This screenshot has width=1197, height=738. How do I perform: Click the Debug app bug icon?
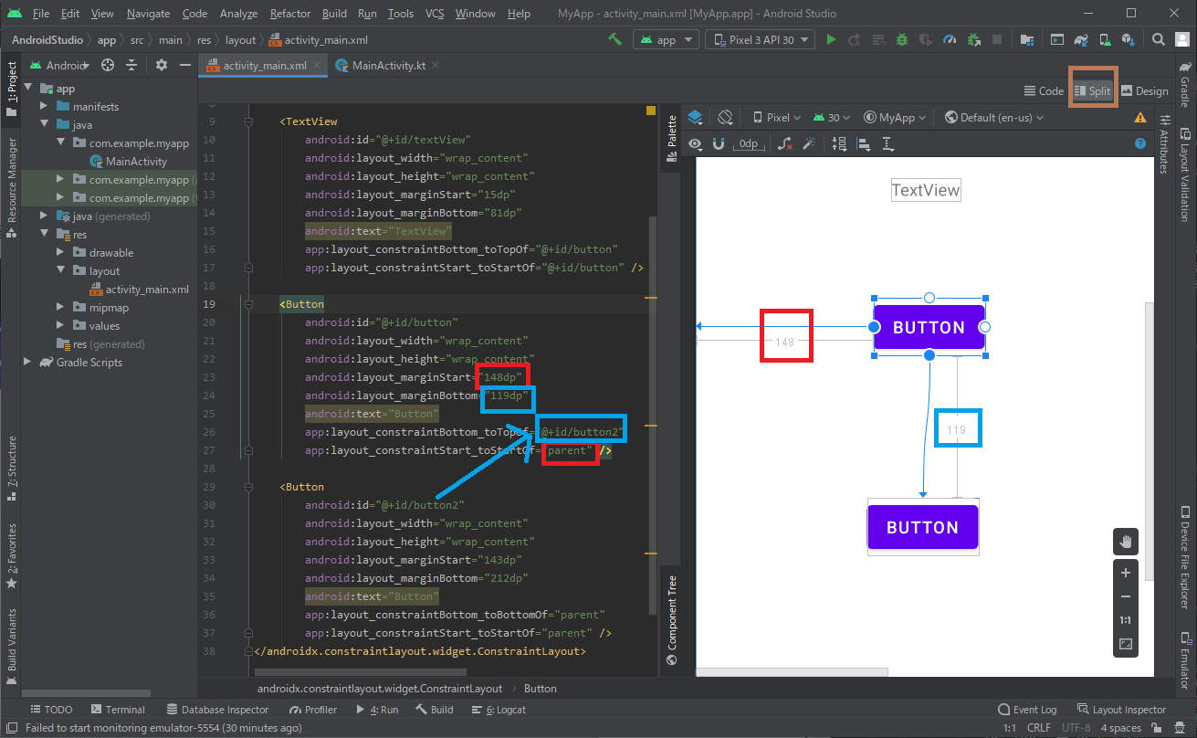click(902, 39)
